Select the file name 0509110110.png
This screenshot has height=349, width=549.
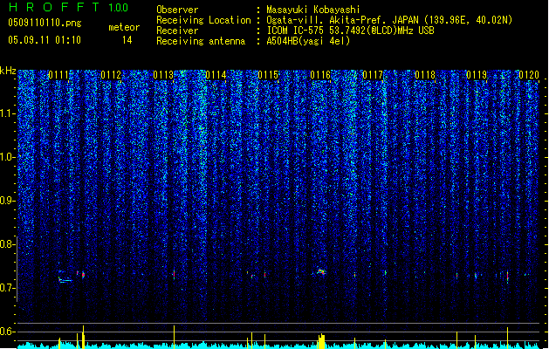point(45,23)
